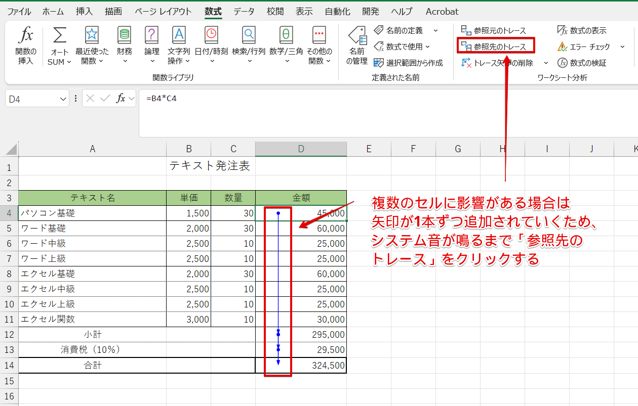
Task: Select the 単価 header cell
Action: pyautogui.click(x=189, y=198)
